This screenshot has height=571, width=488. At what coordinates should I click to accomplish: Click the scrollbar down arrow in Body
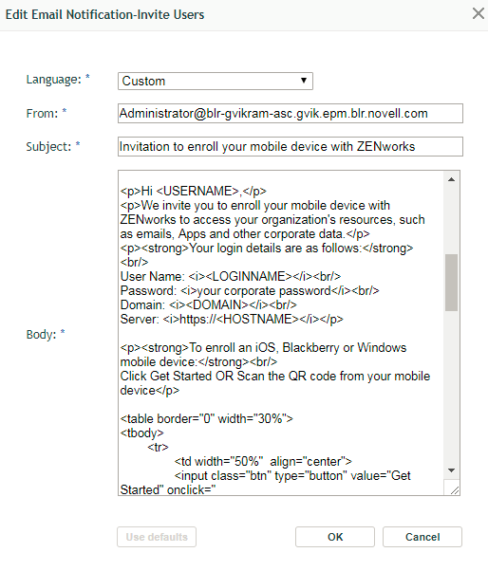[451, 470]
